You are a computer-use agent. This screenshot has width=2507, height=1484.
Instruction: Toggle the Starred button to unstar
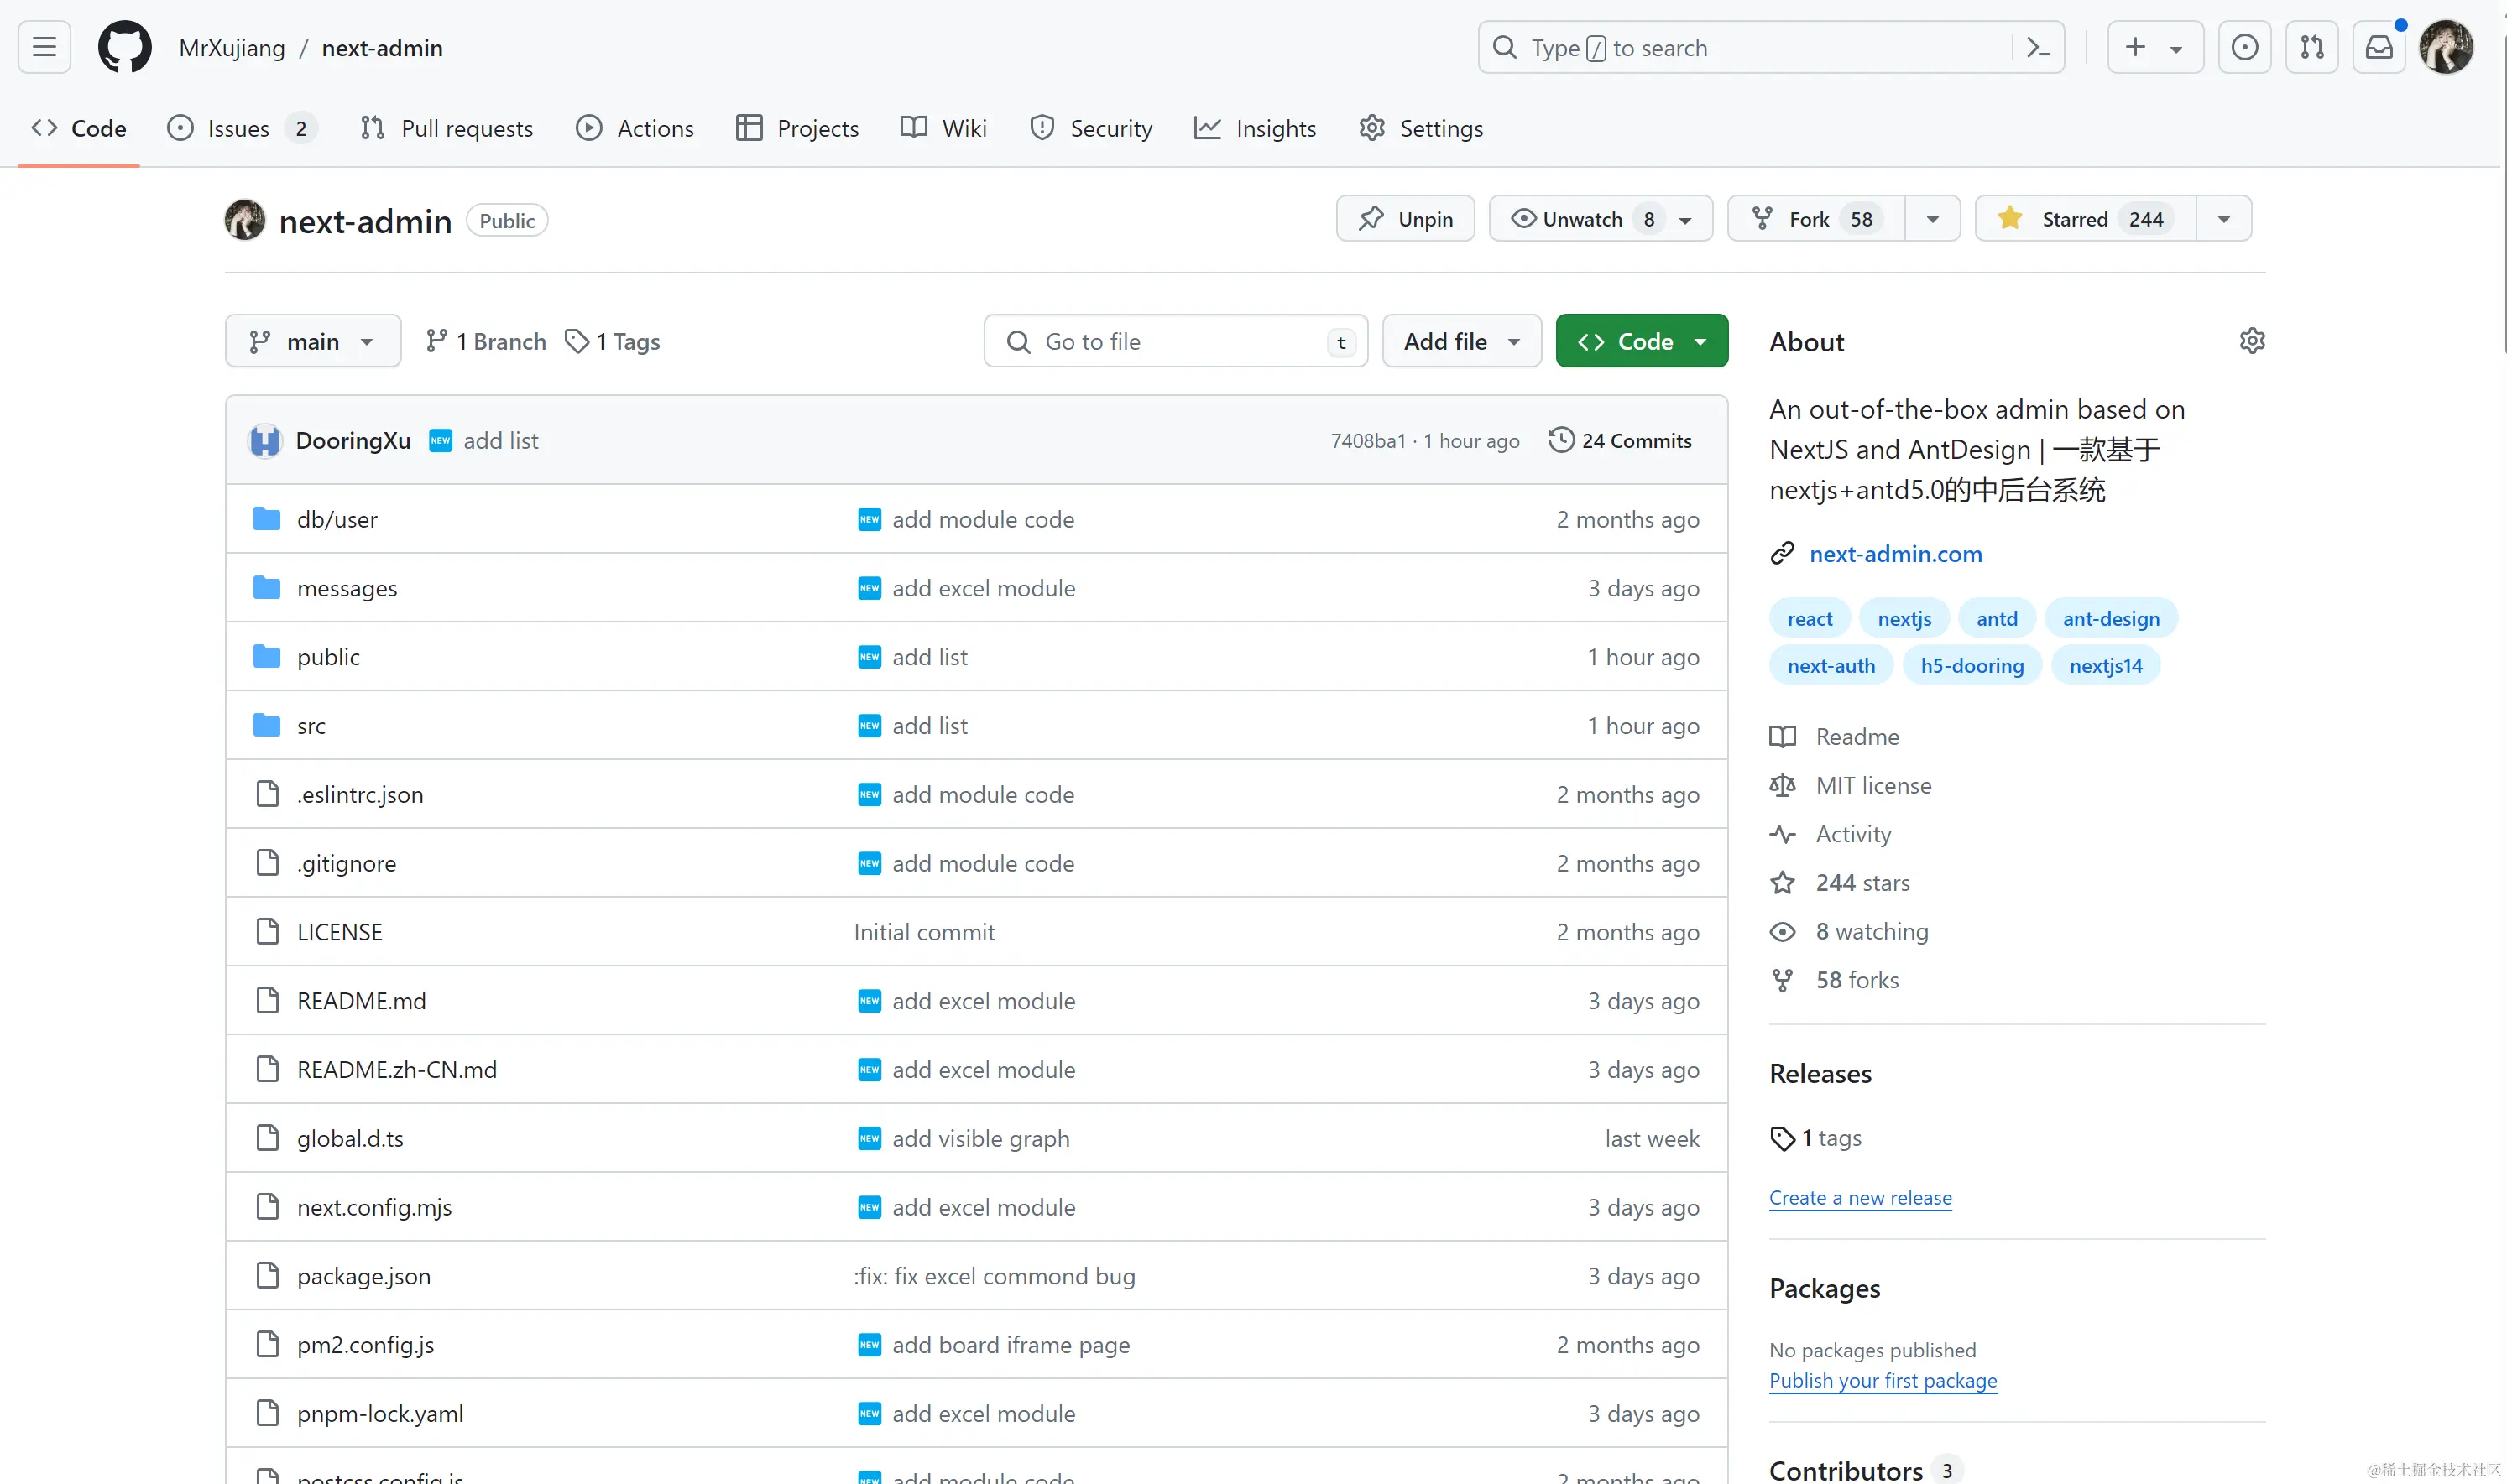pos(2086,218)
